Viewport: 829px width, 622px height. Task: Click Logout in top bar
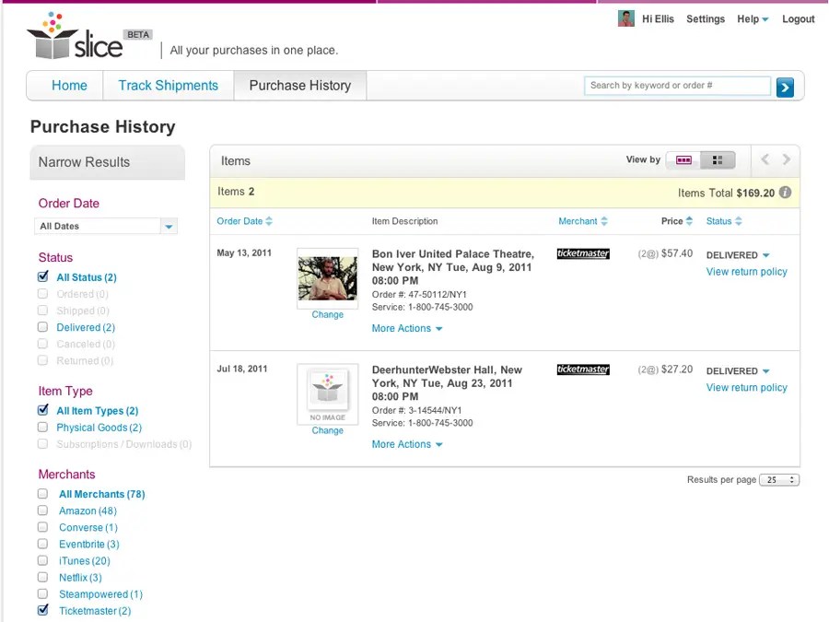[x=798, y=19]
